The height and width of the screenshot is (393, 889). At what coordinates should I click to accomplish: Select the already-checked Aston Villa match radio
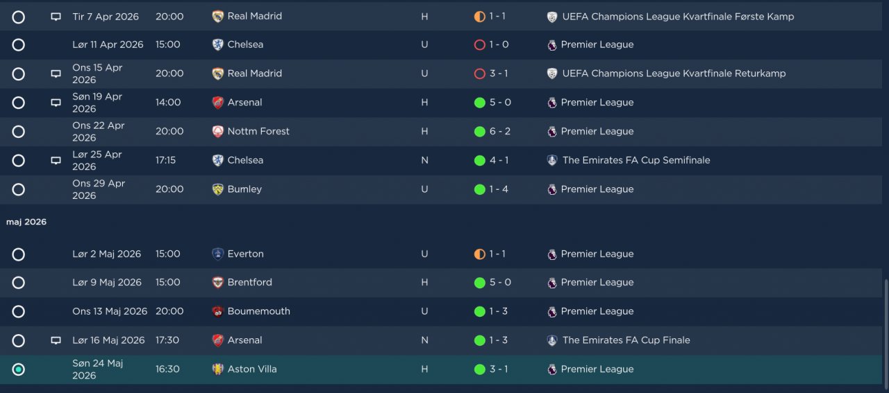[19, 369]
